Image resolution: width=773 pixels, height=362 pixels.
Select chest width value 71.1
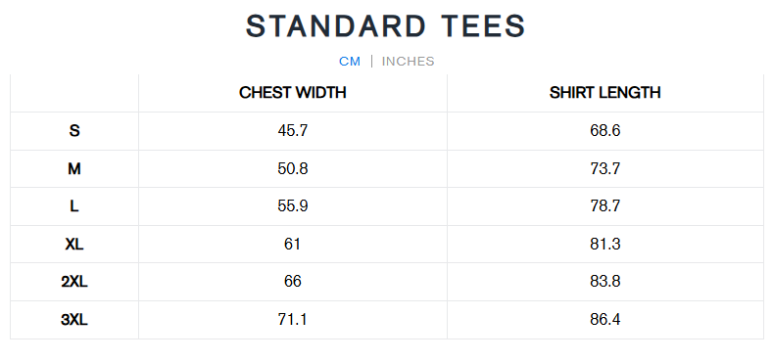[293, 320]
